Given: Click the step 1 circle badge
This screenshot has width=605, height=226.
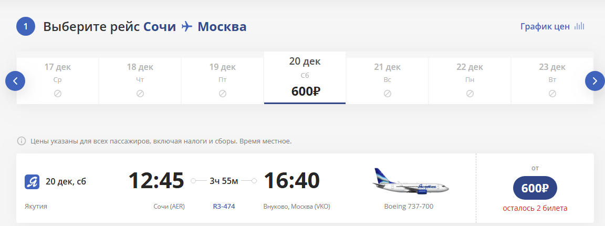Looking at the screenshot, I should pyautogui.click(x=25, y=26).
